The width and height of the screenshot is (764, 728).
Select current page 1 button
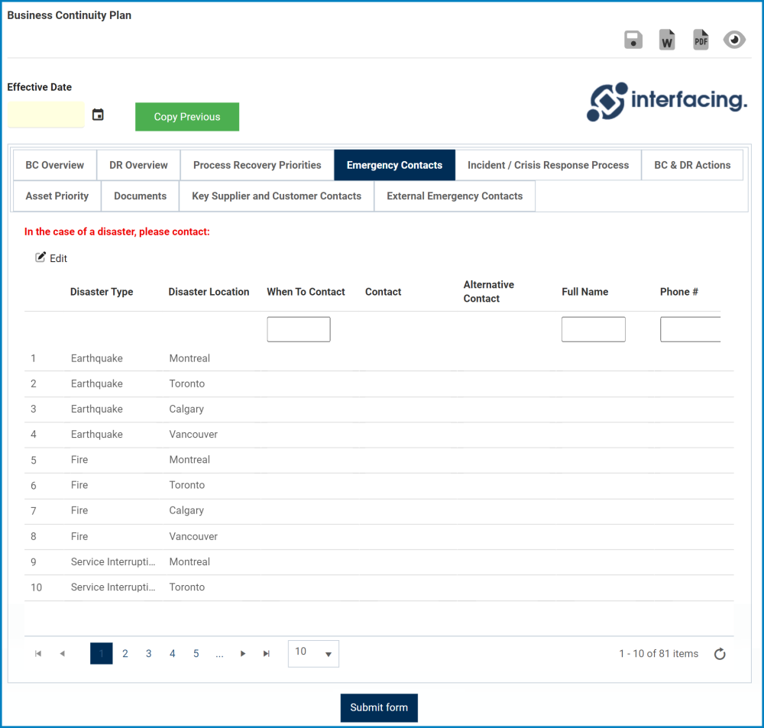(x=102, y=653)
